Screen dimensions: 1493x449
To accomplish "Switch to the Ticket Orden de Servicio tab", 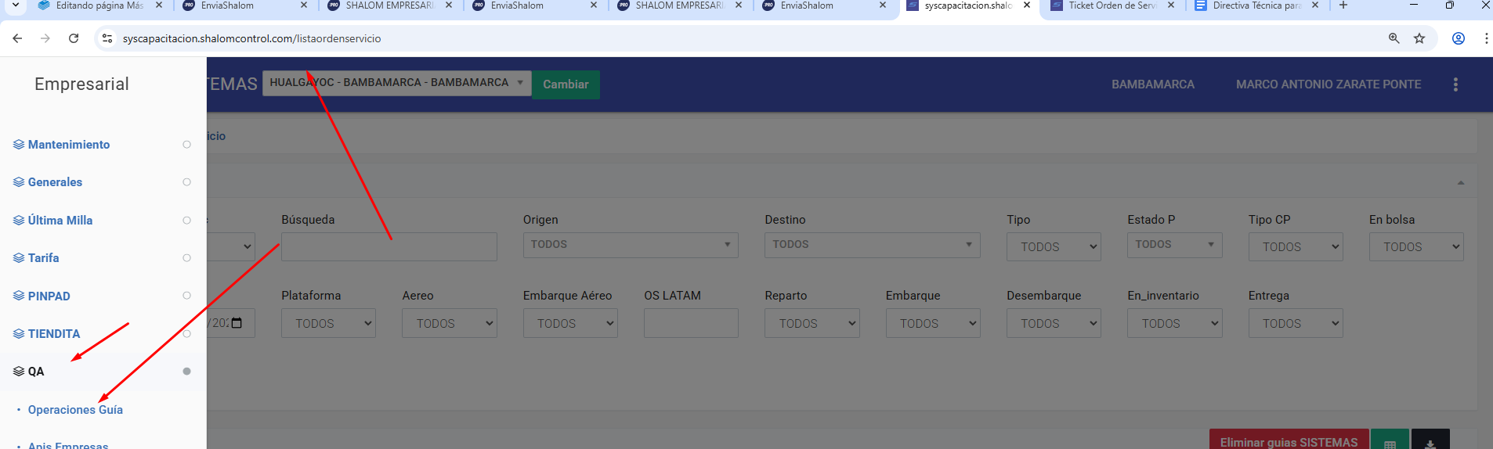I will click(x=1112, y=5).
